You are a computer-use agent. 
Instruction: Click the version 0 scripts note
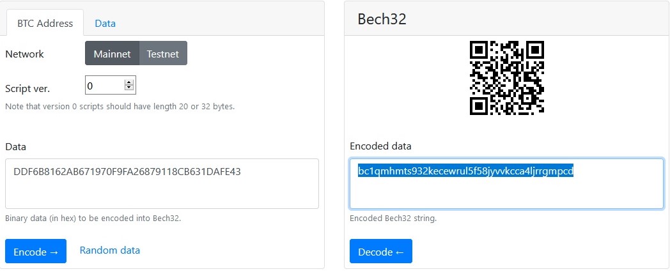pyautogui.click(x=120, y=106)
